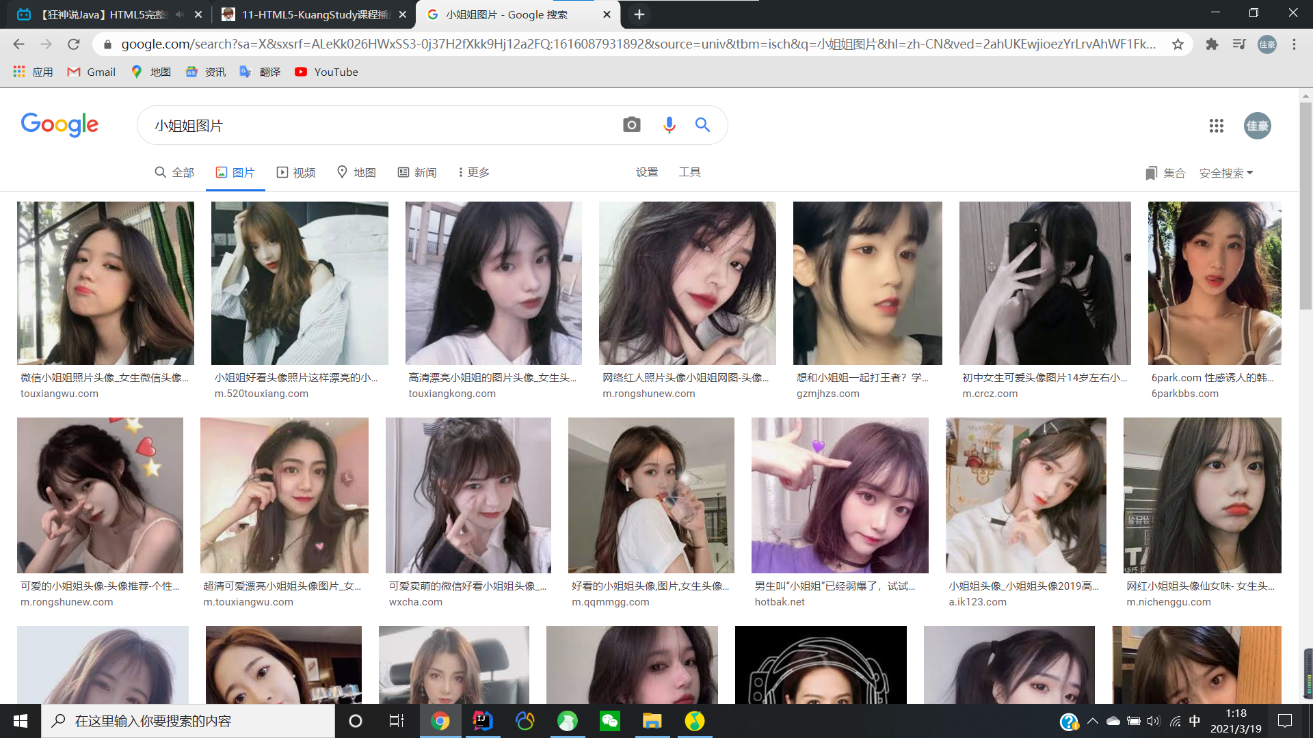The image size is (1313, 738).
Task: Click the 中 input method indicator
Action: pyautogui.click(x=1195, y=721)
